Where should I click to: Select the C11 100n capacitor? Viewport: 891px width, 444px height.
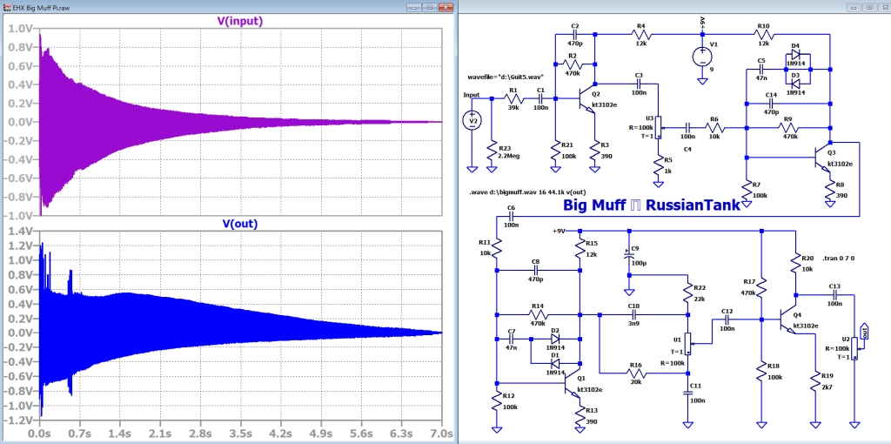(688, 393)
